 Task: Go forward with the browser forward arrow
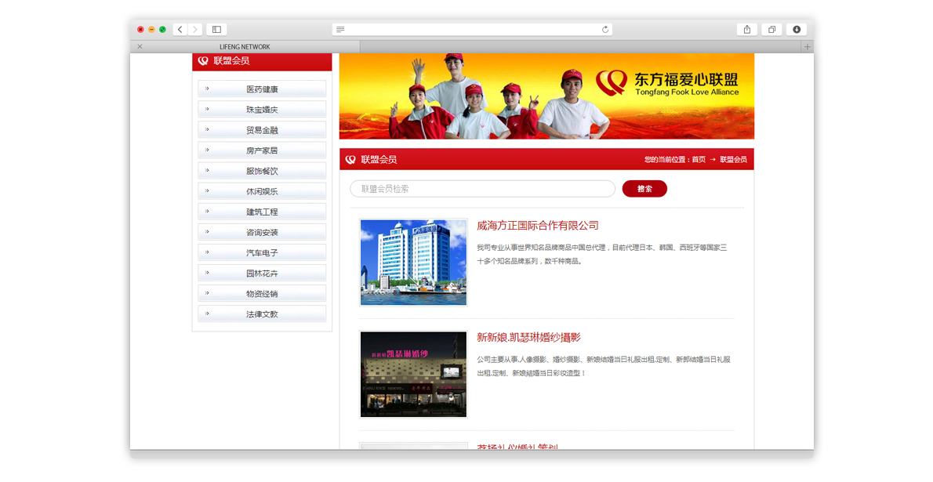point(195,29)
